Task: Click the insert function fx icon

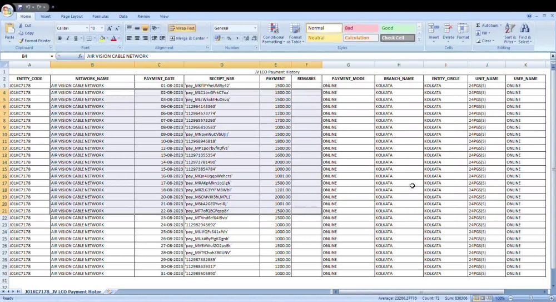Action: 80,56
